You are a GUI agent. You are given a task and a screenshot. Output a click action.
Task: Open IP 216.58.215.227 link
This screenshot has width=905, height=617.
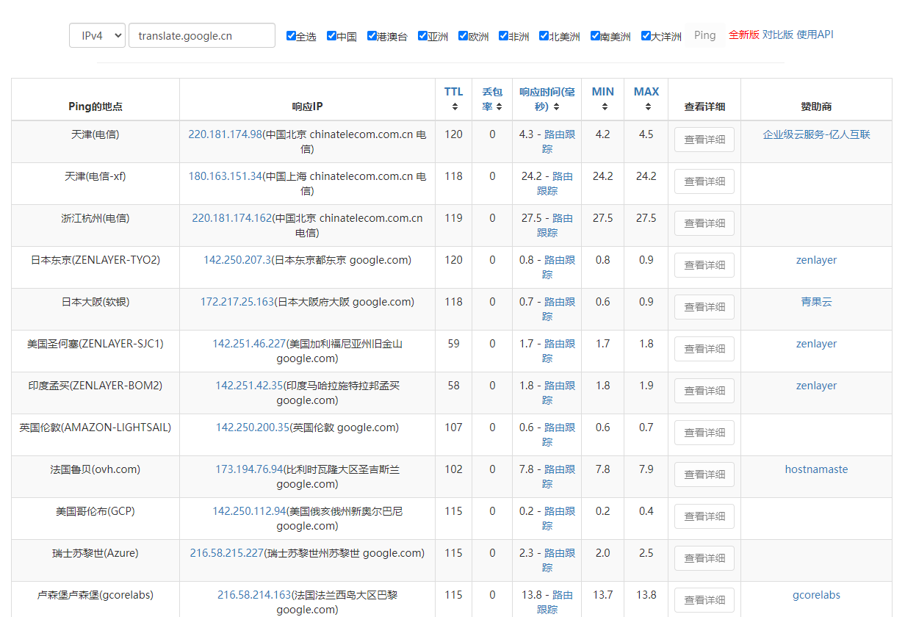tap(226, 553)
